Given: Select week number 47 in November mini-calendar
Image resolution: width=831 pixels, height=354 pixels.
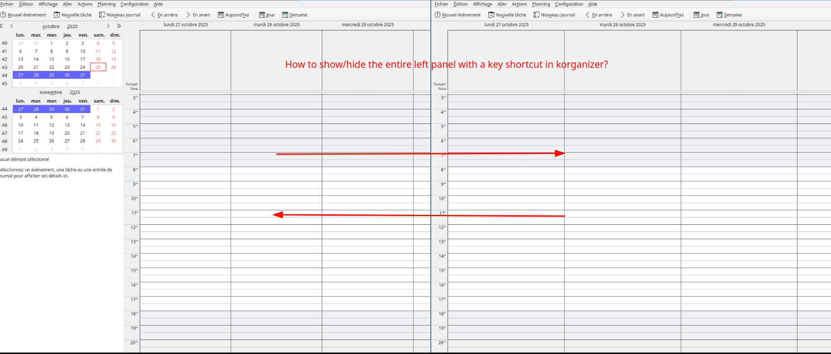Looking at the screenshot, I should pos(5,133).
